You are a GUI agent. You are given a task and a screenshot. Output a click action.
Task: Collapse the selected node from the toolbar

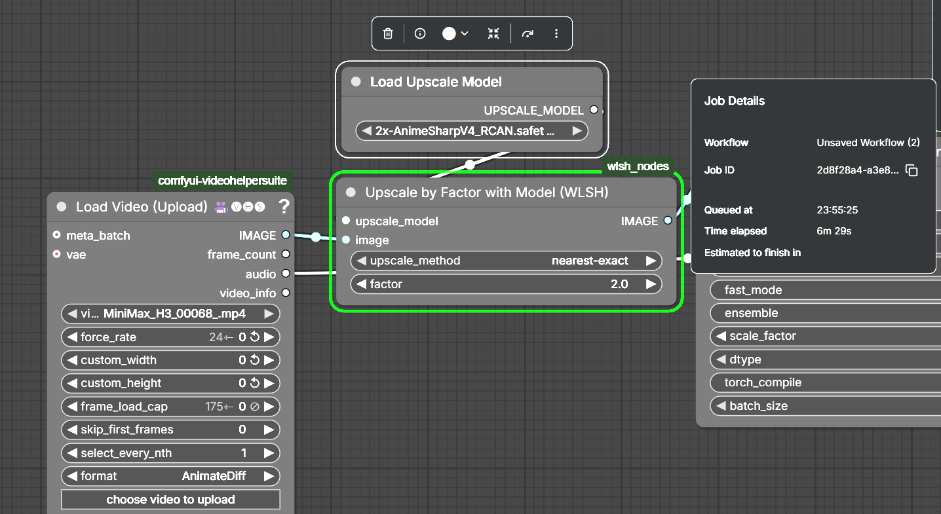coord(493,33)
